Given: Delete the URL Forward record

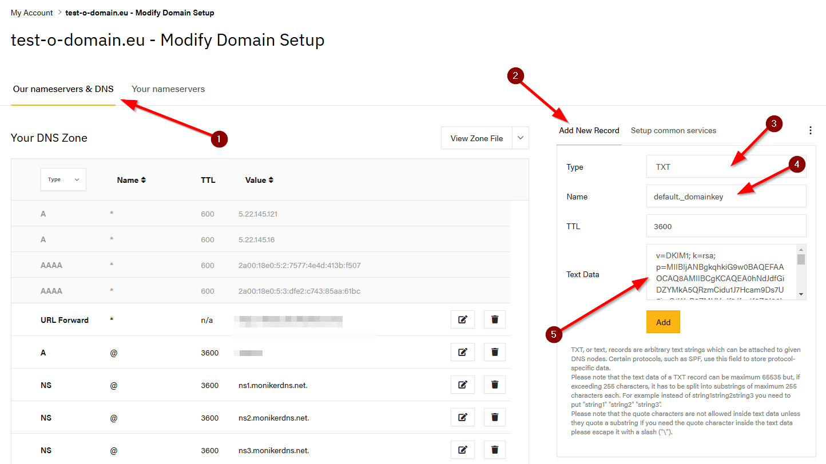Looking at the screenshot, I should pyautogui.click(x=495, y=320).
